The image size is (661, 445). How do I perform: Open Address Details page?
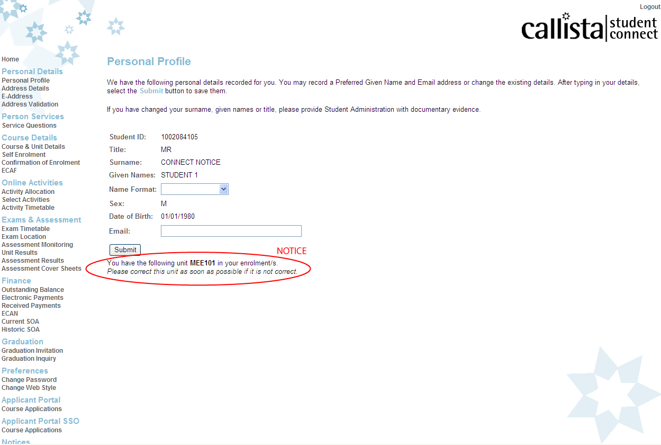(x=25, y=88)
